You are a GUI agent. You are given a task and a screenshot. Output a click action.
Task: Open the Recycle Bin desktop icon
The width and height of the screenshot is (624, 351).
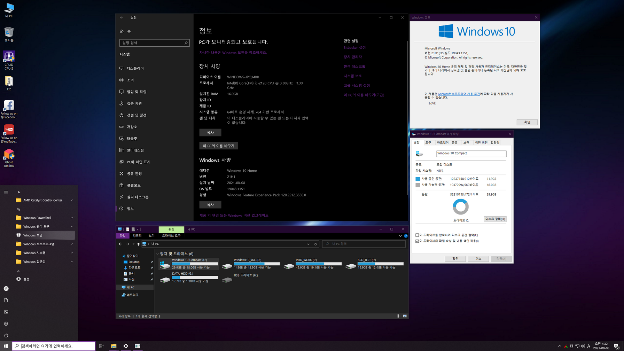coord(9,34)
